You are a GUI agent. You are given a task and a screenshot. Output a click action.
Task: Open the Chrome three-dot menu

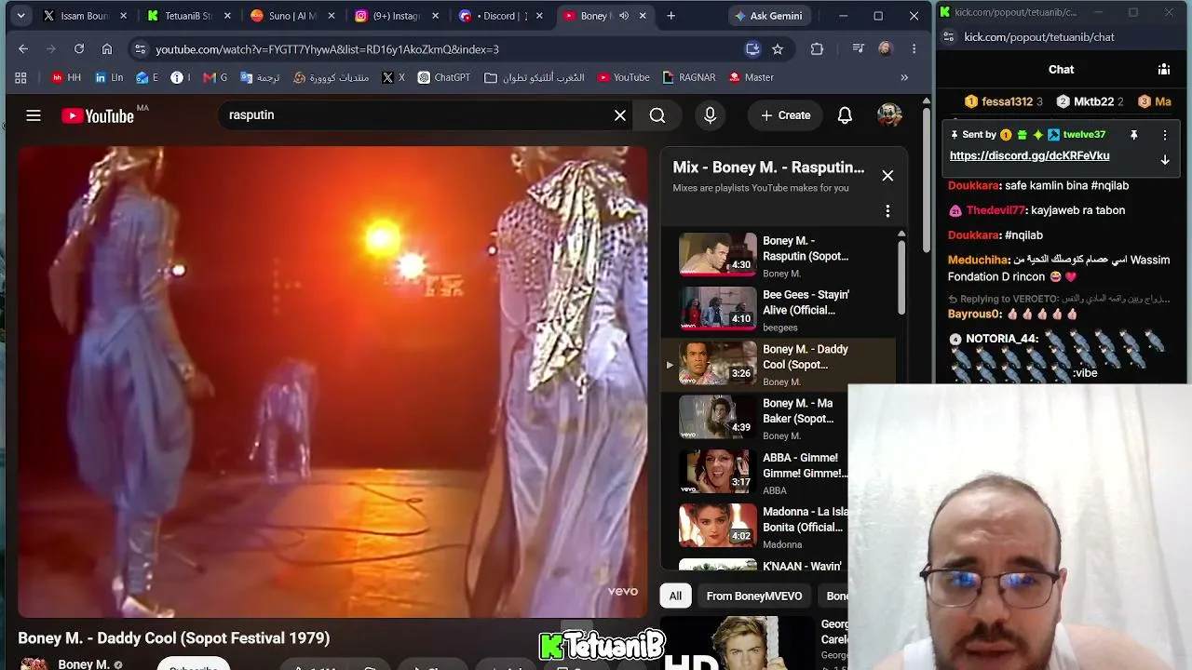point(914,49)
